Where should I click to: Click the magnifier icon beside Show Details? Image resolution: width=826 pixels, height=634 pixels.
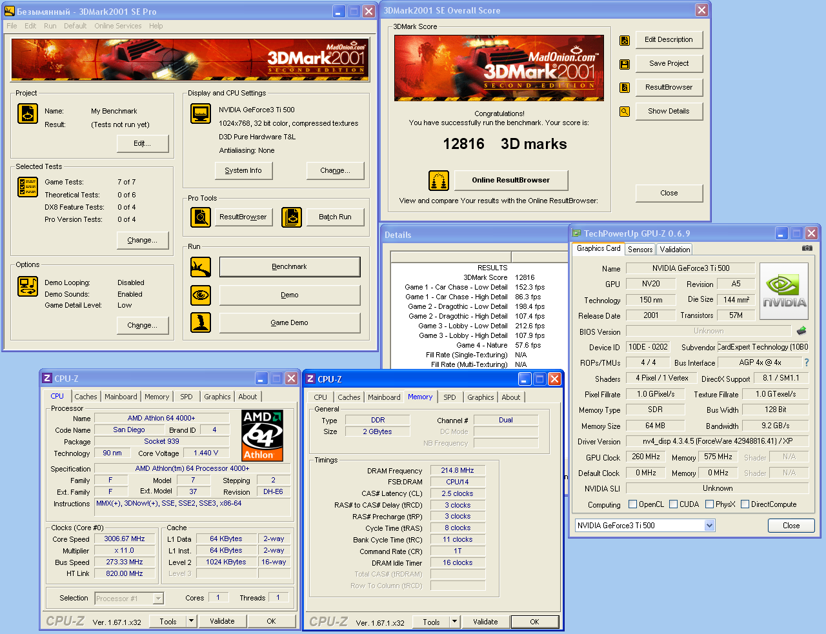[625, 112]
